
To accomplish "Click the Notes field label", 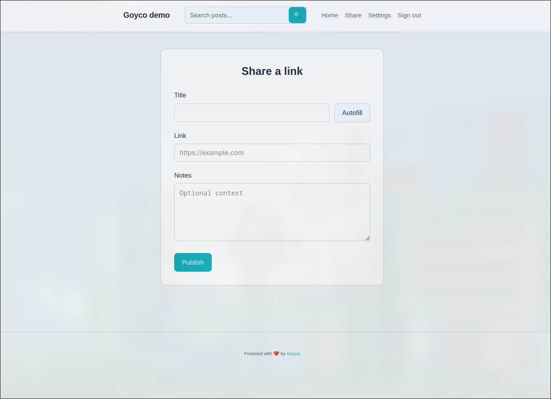I will point(183,175).
